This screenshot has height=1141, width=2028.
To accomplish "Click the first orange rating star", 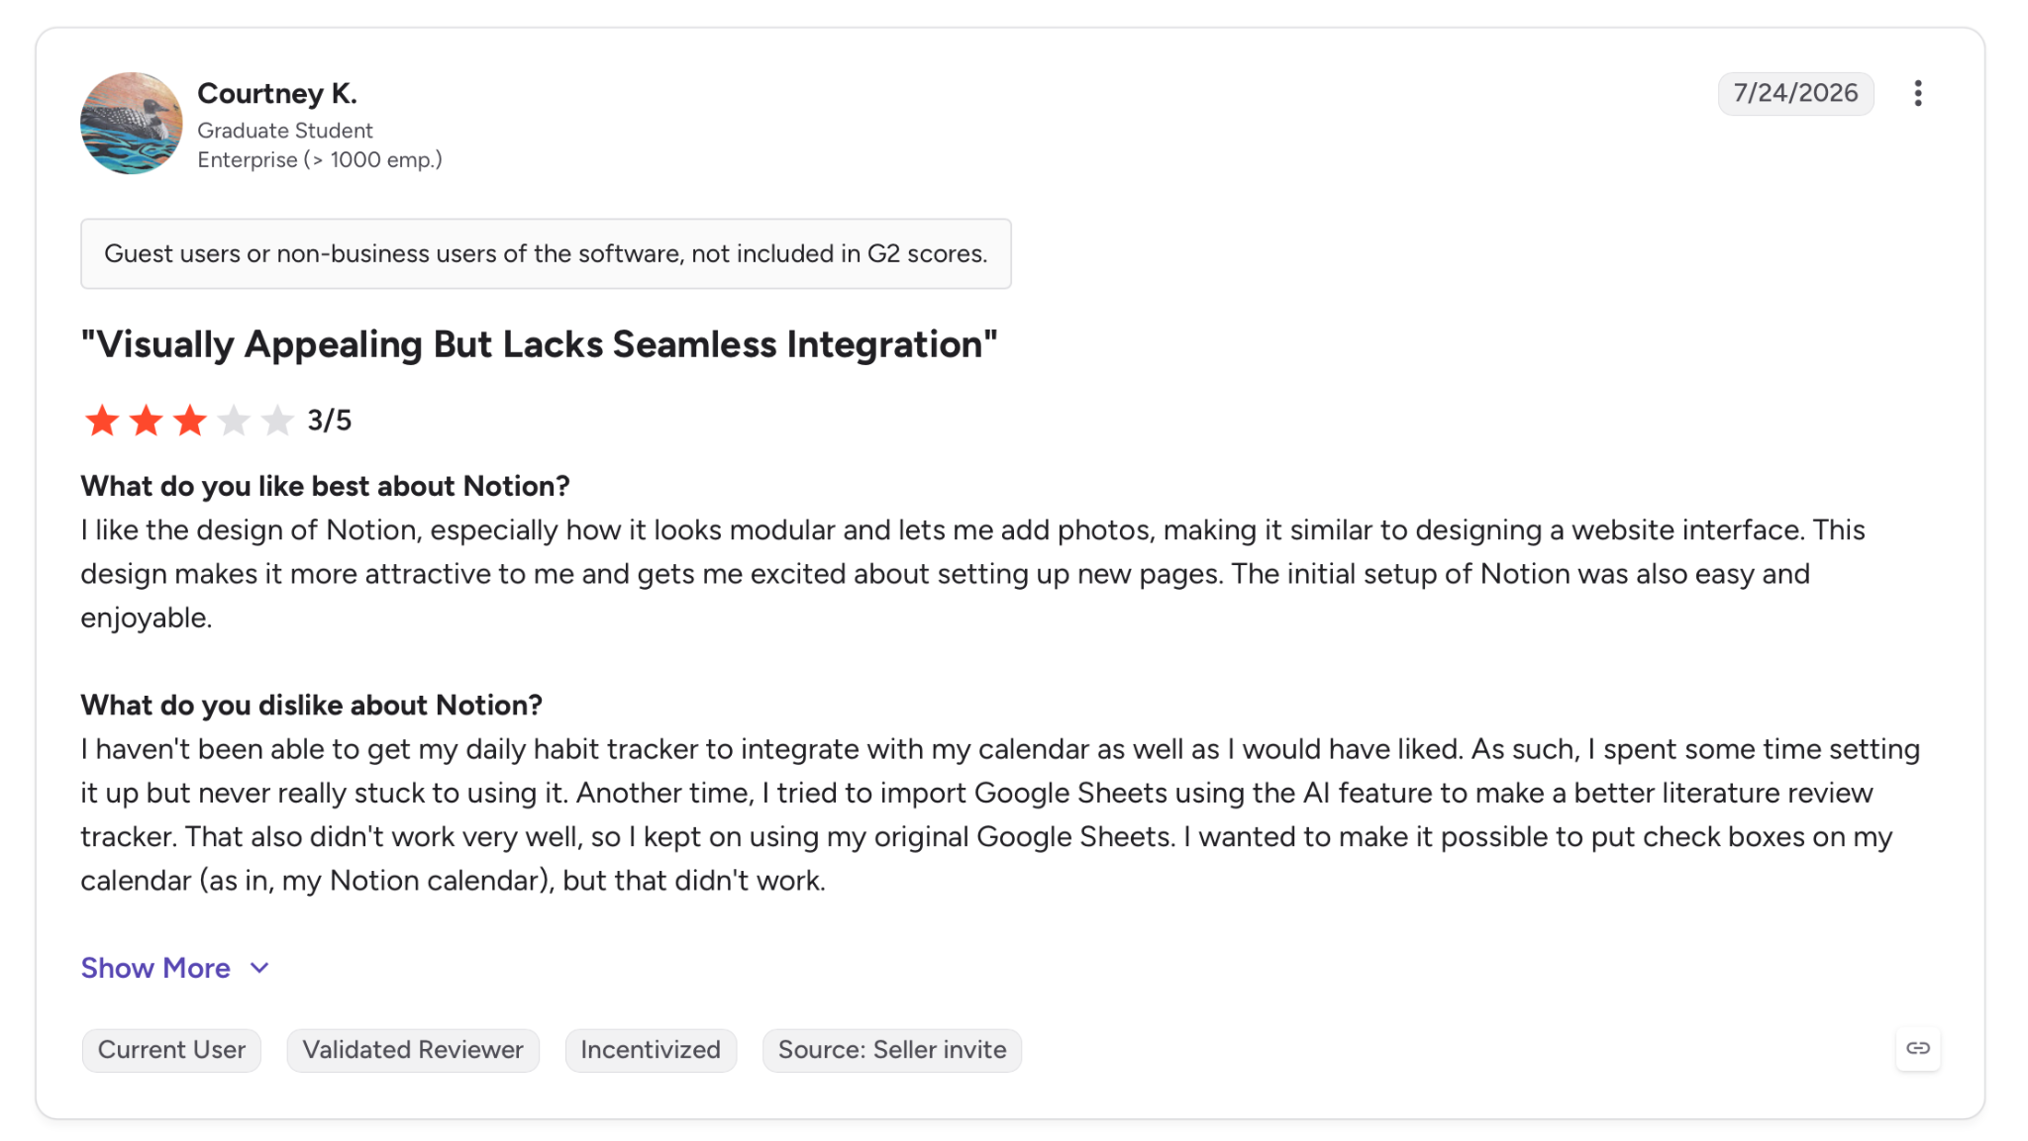I will 102,421.
